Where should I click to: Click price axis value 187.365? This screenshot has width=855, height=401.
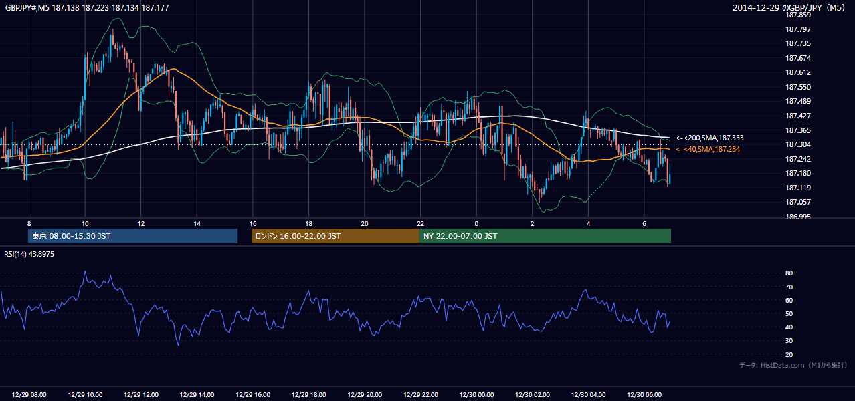pos(798,130)
